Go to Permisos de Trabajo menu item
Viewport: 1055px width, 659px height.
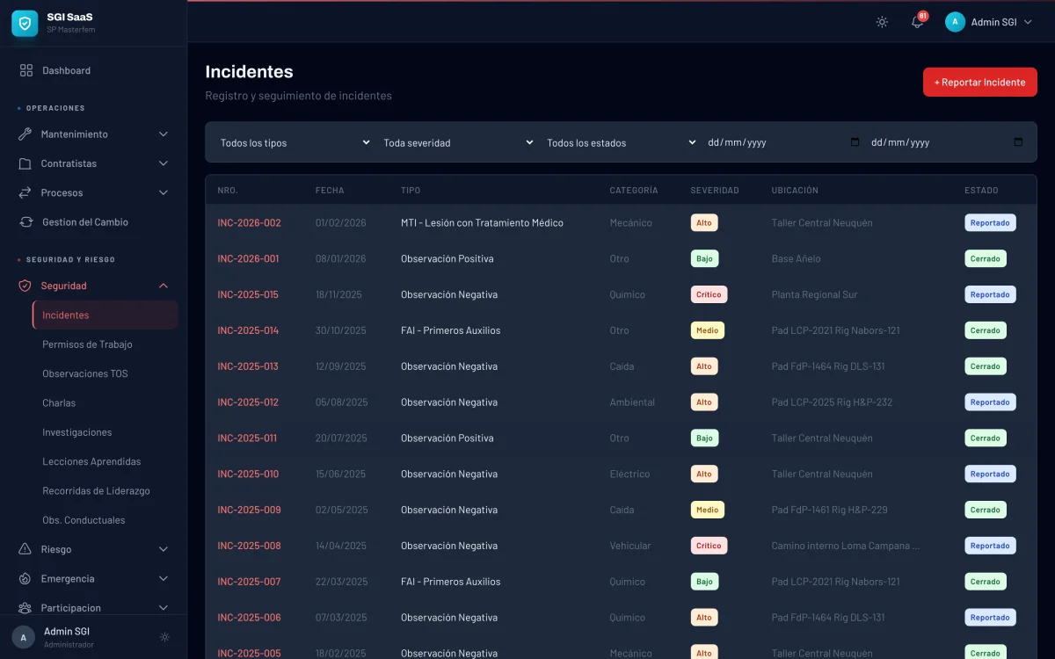(87, 344)
